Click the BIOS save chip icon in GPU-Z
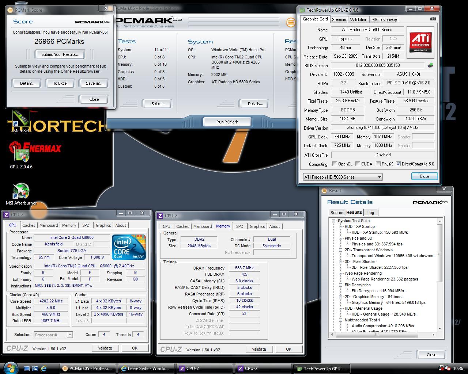Screen dimensions: 468x374 click(x=430, y=65)
